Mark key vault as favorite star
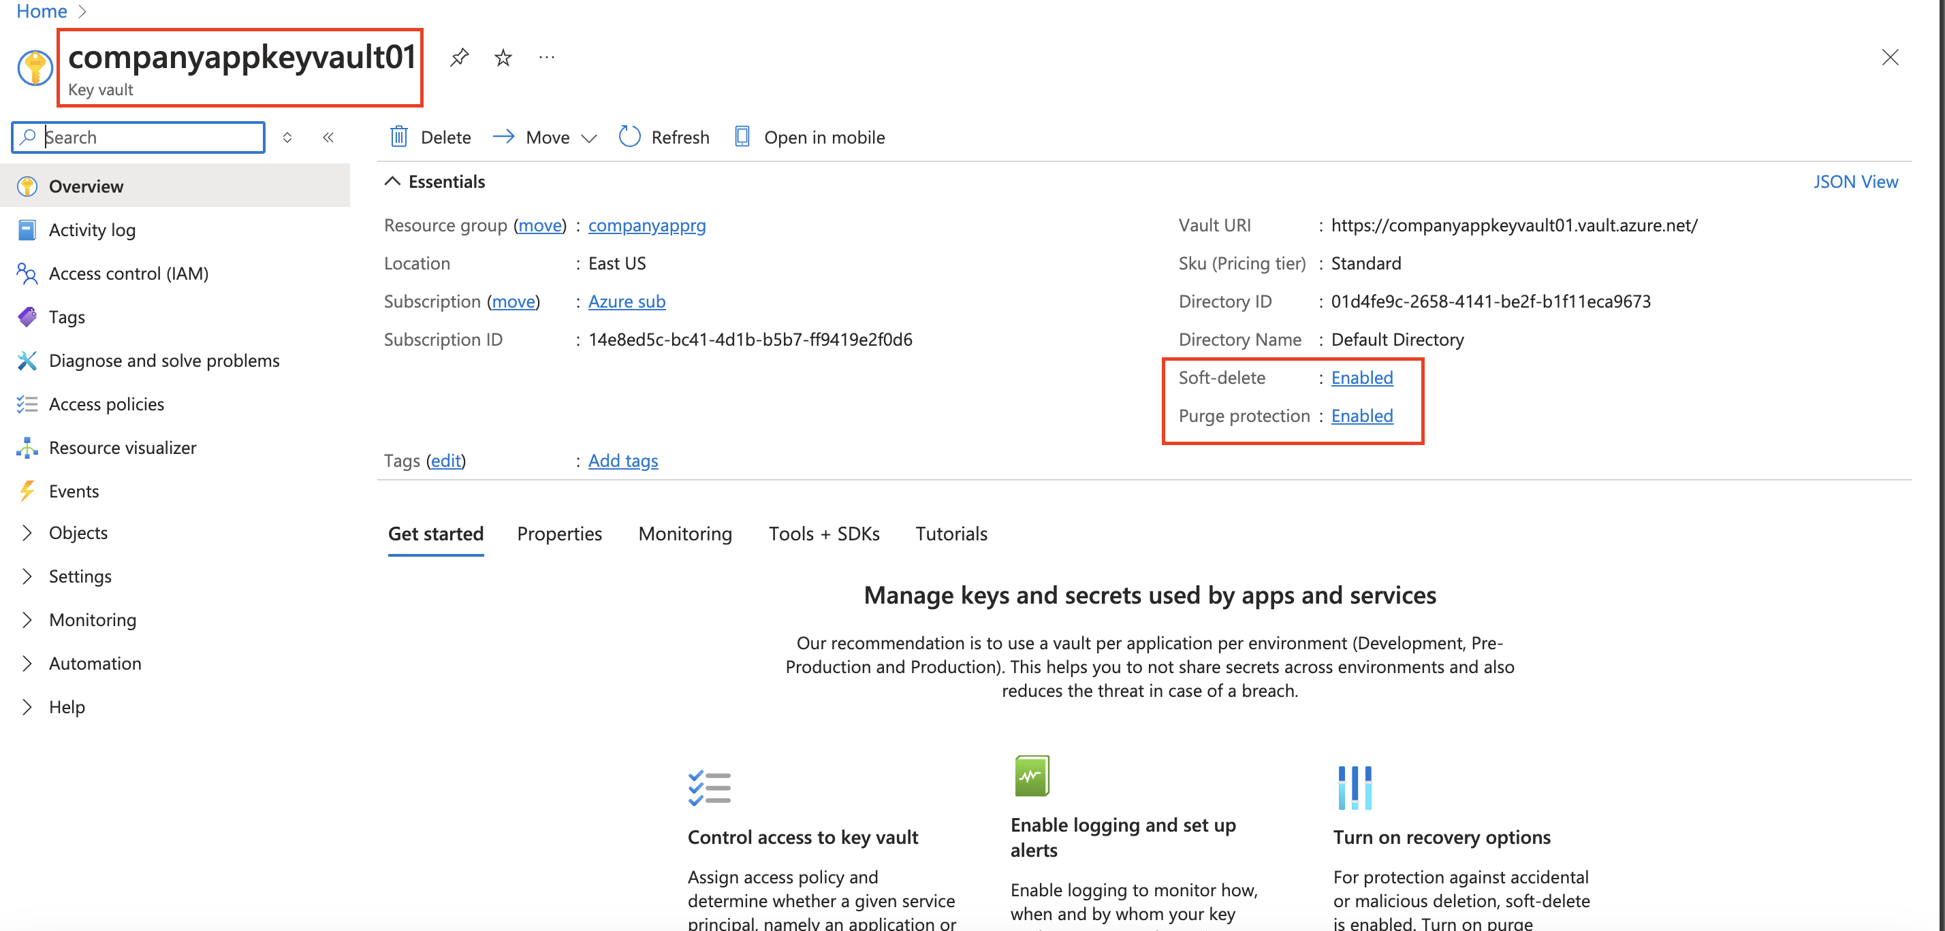Screen dimensions: 1945x931 (x=503, y=57)
